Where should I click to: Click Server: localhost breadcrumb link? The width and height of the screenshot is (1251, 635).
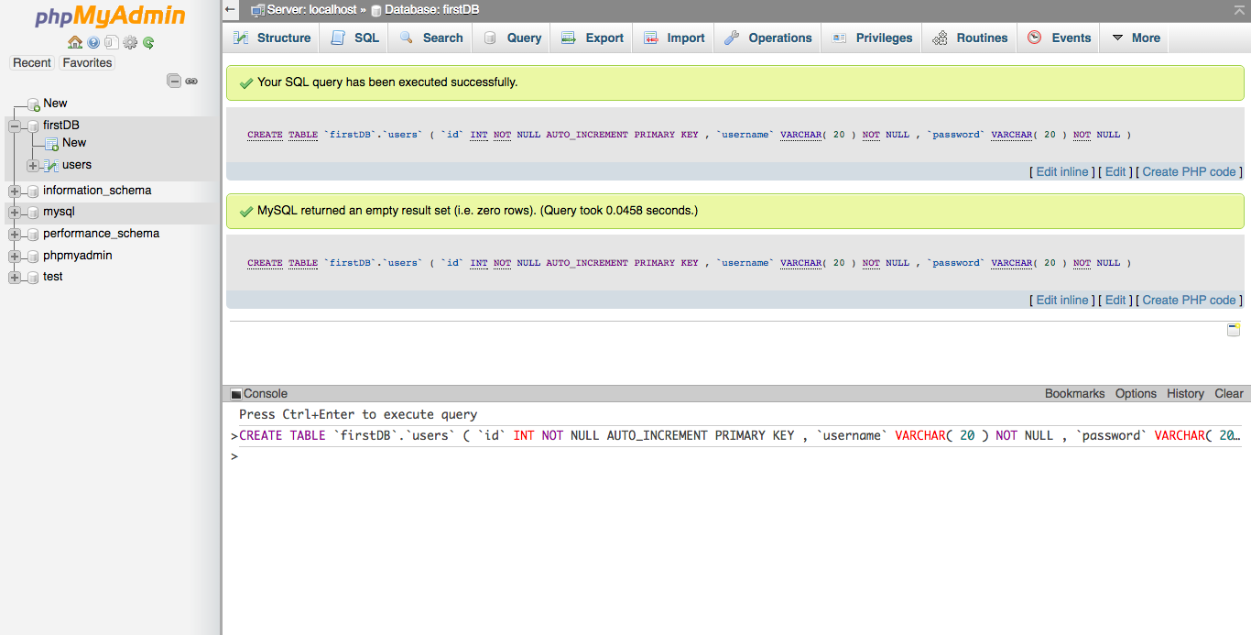(x=311, y=9)
